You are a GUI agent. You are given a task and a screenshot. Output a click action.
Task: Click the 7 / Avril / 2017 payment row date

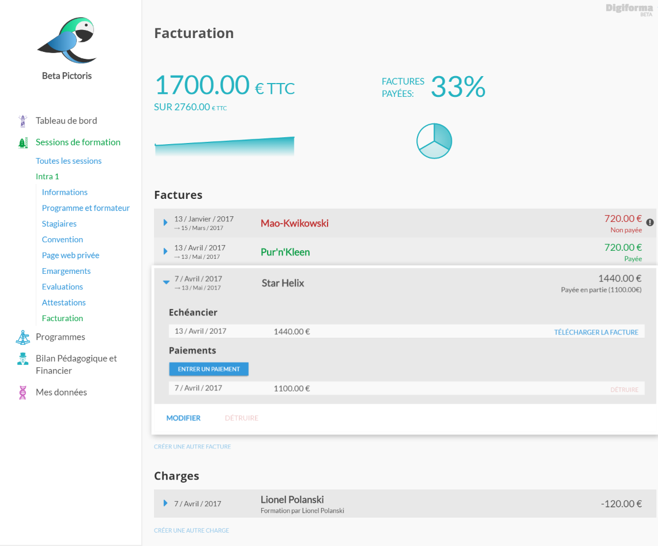[x=198, y=388]
